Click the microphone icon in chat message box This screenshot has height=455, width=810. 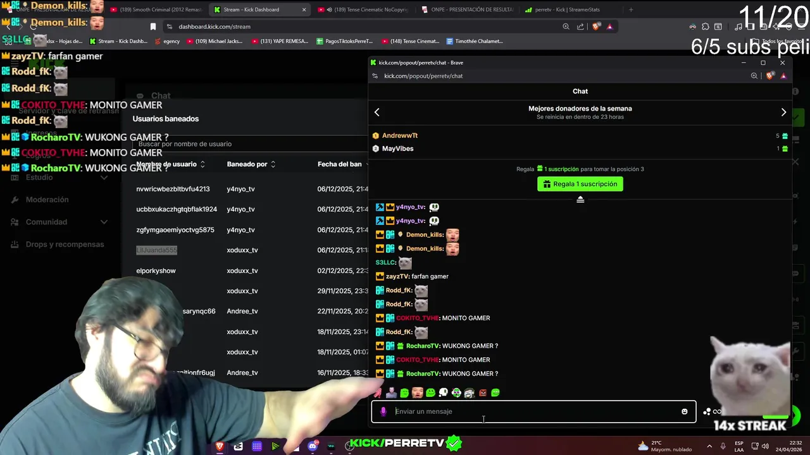pos(383,411)
